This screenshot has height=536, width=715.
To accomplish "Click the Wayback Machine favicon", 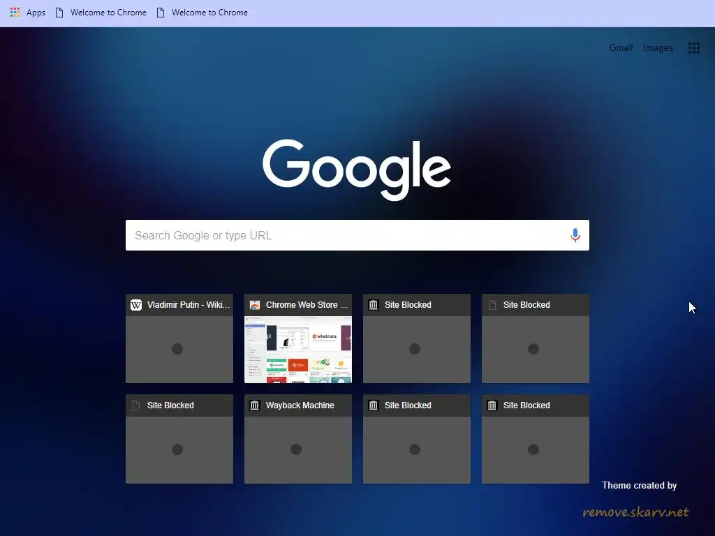I will (x=254, y=405).
